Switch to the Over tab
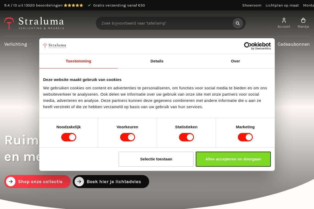The height and width of the screenshot is (209, 314). [x=235, y=61]
